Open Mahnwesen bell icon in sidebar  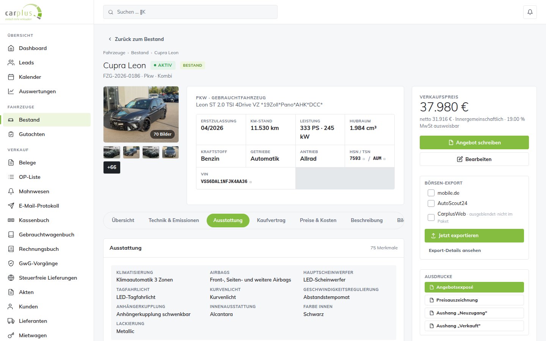(x=11, y=191)
